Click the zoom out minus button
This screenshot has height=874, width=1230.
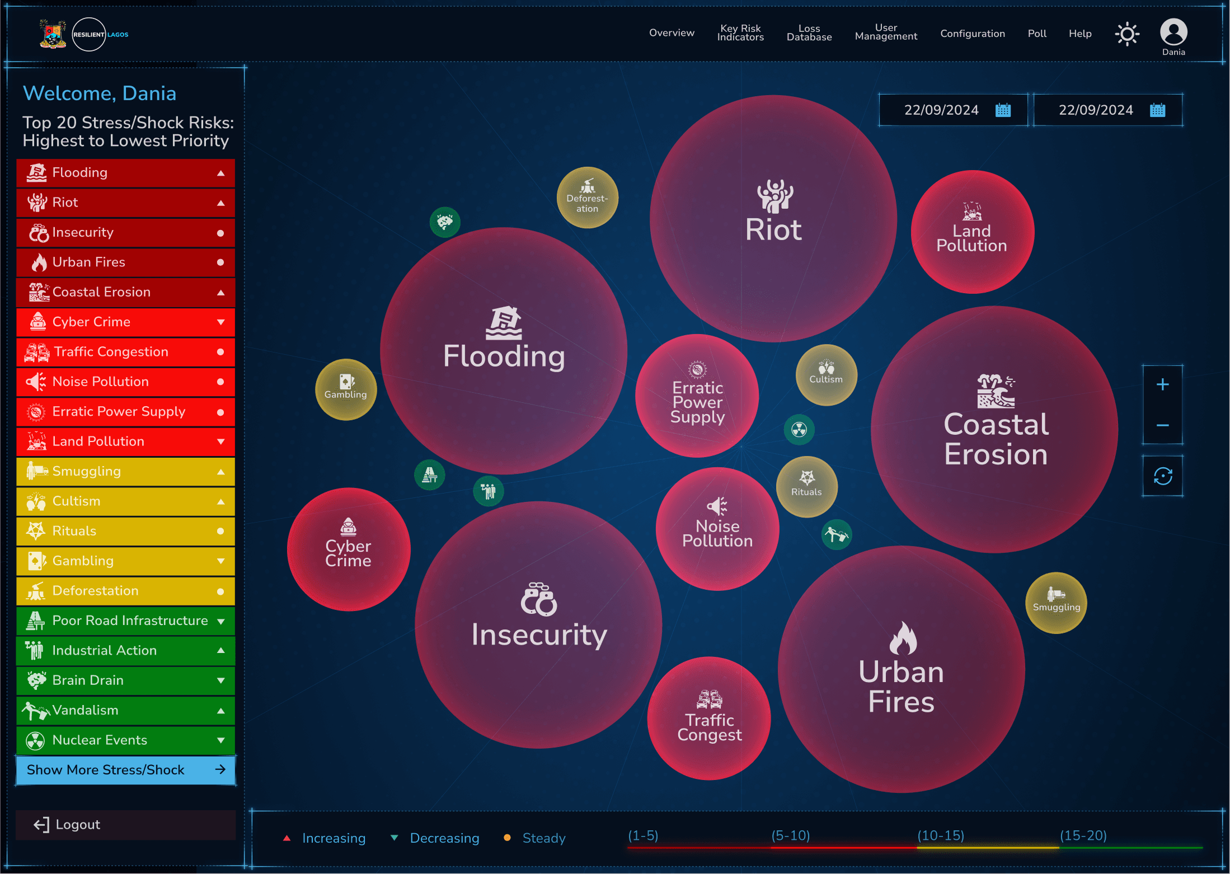[x=1162, y=425]
